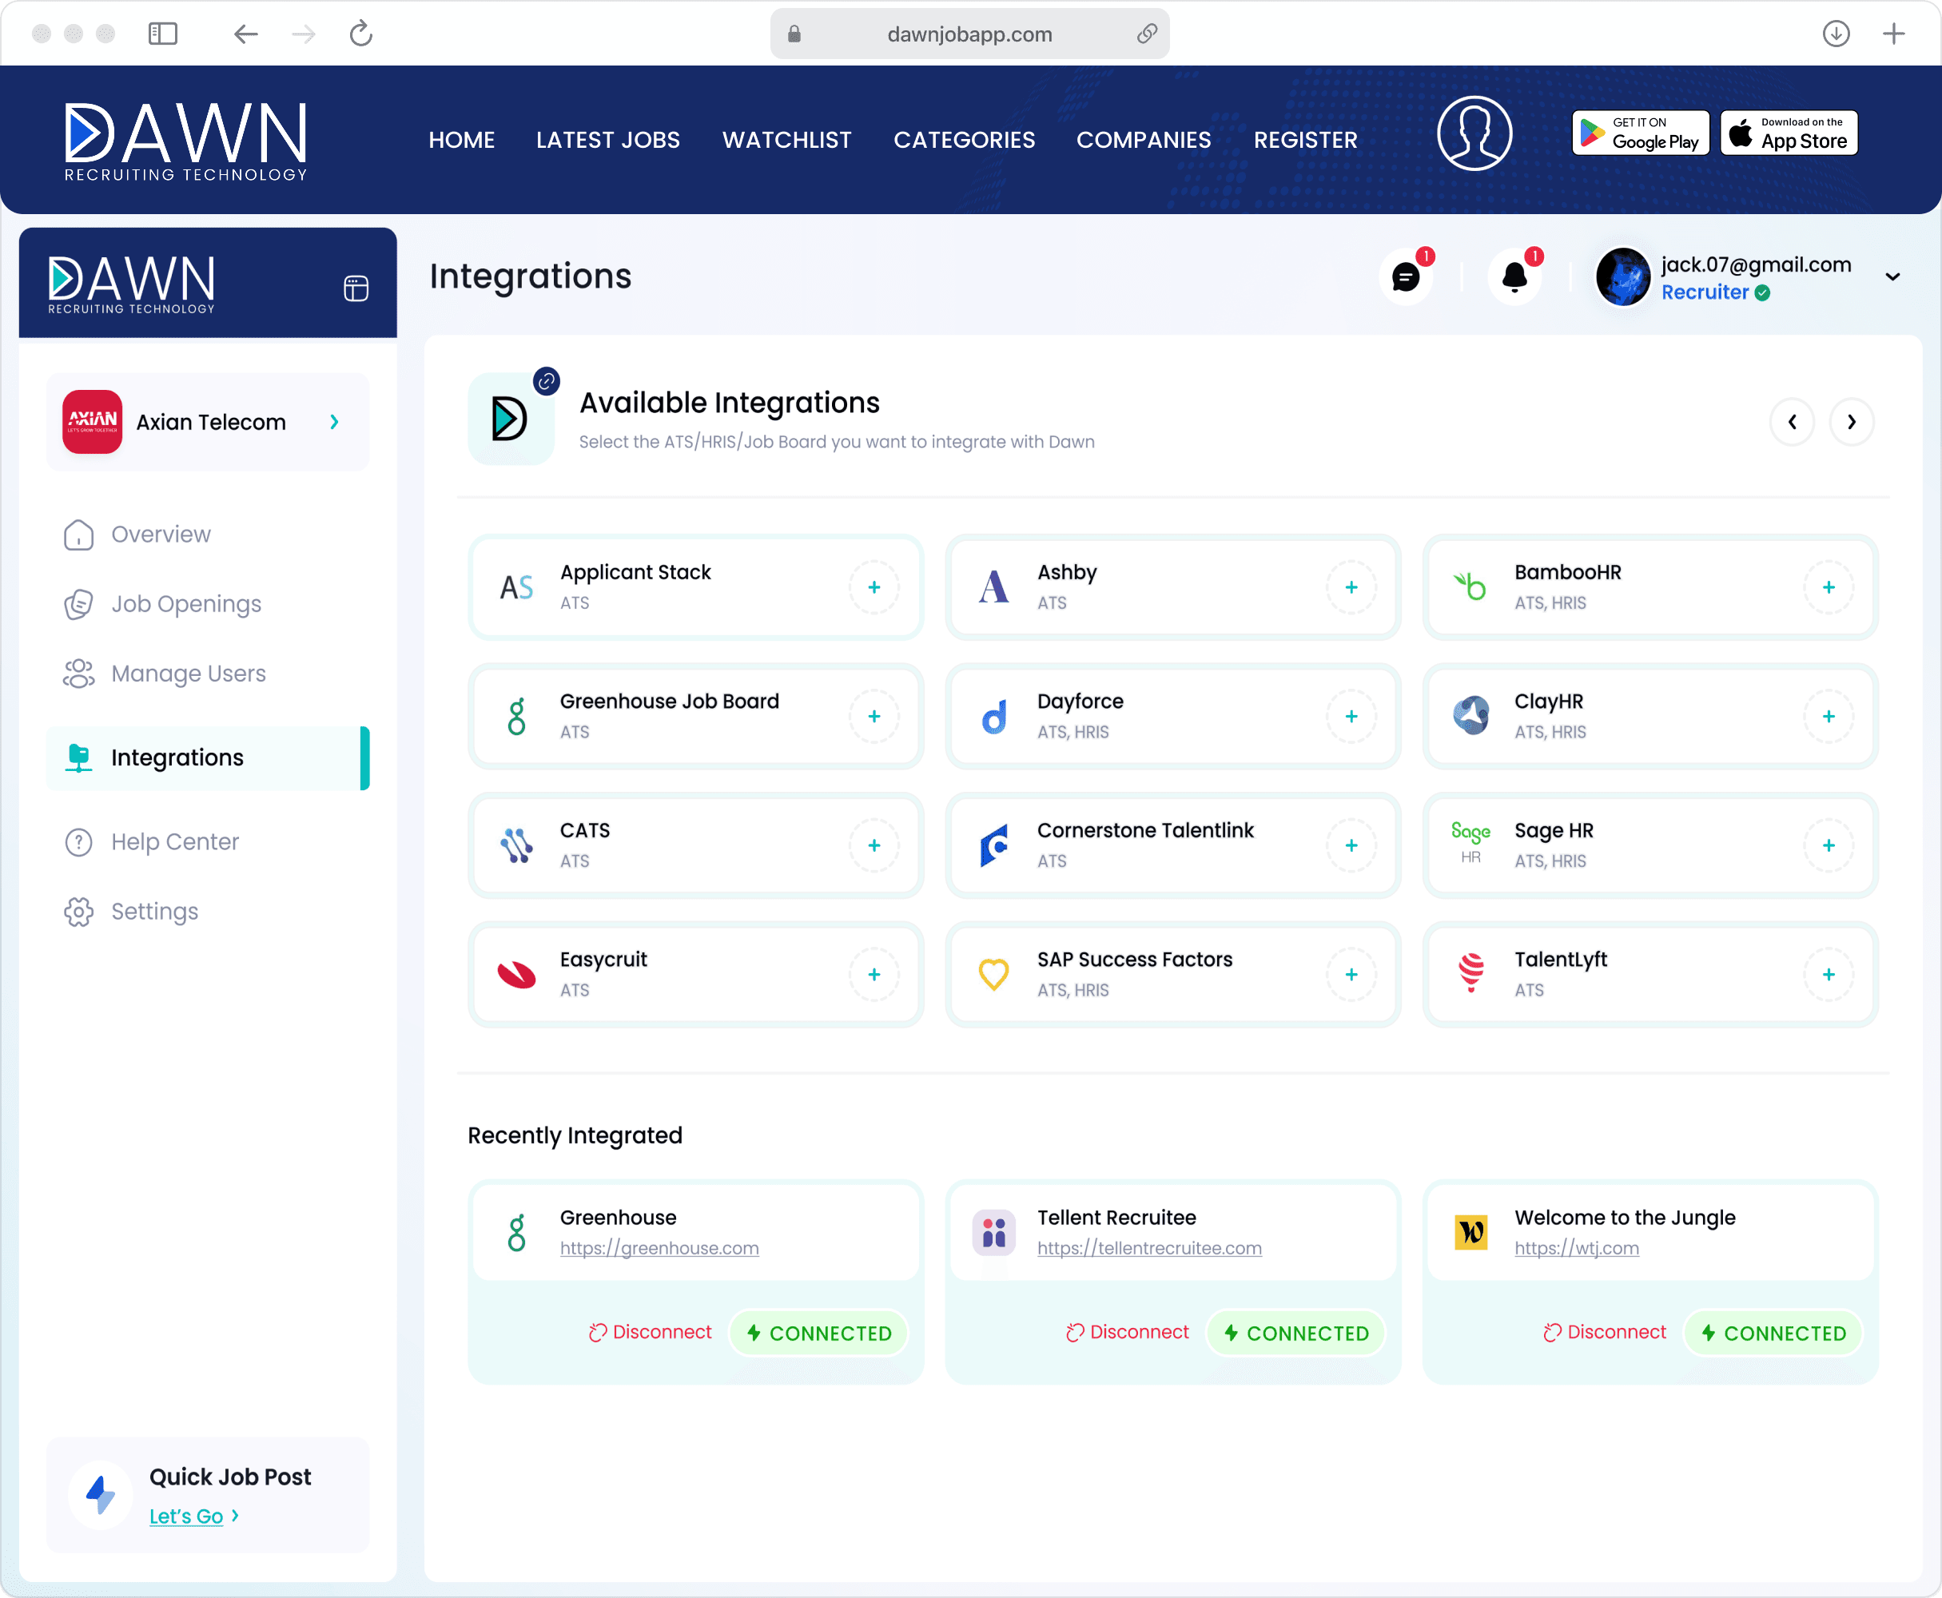Expand the jack.07@gmail.com account dropdown
The width and height of the screenshot is (1942, 1598).
[1893, 277]
